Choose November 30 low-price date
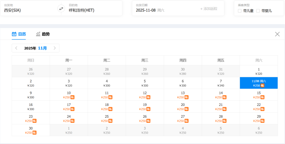 point(31,130)
